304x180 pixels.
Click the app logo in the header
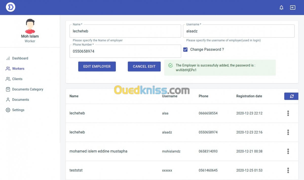tap(11, 7)
